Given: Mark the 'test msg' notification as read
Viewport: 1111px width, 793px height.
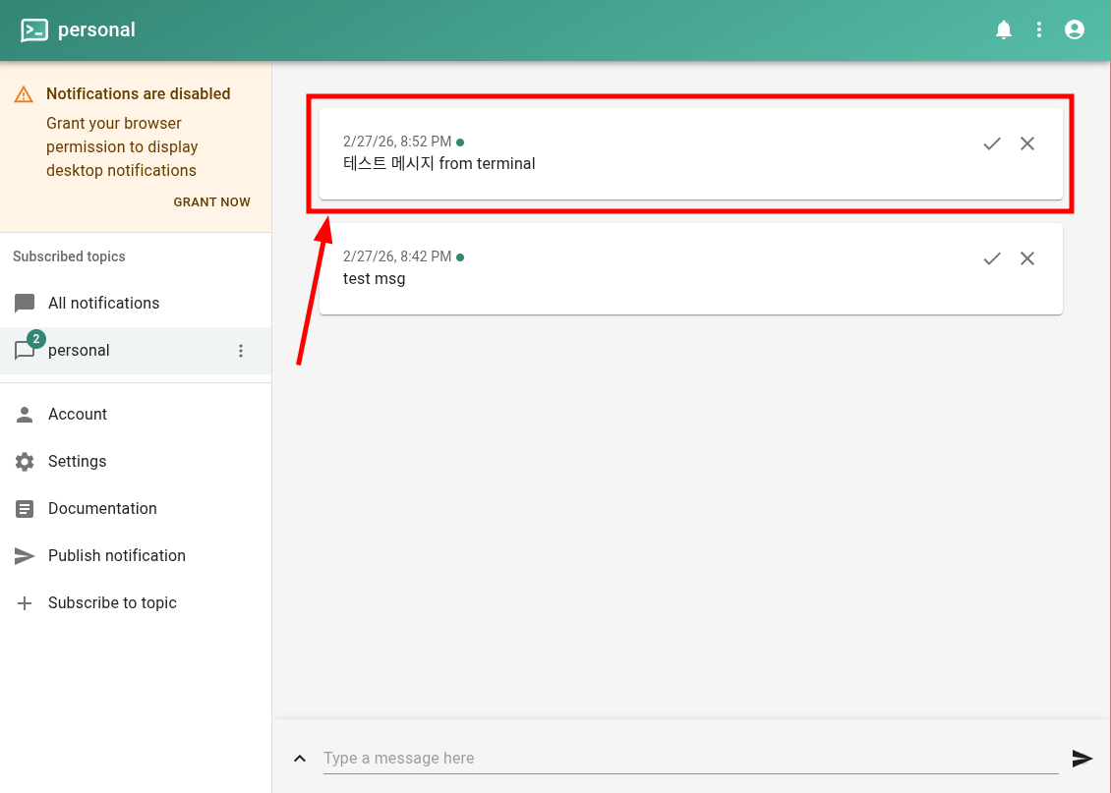Looking at the screenshot, I should click(992, 258).
